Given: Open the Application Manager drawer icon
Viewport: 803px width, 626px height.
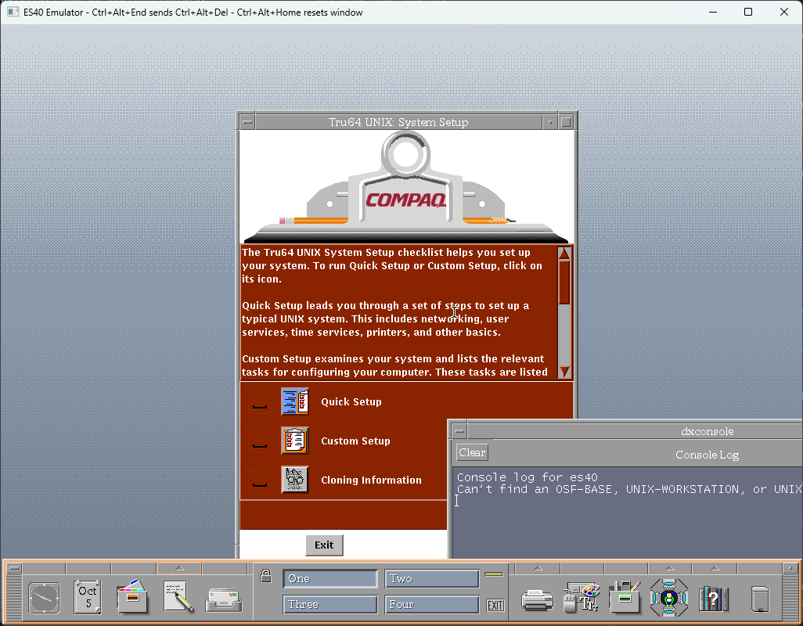Looking at the screenshot, I should point(625,597).
